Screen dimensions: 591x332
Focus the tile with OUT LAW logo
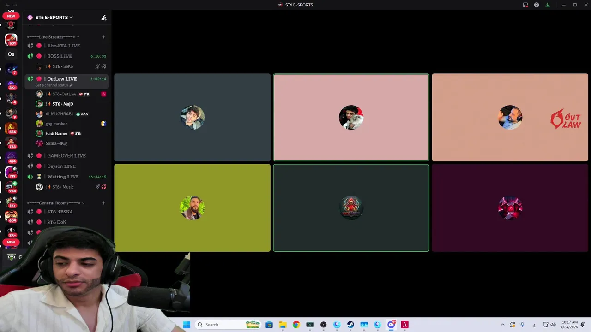[510, 118]
